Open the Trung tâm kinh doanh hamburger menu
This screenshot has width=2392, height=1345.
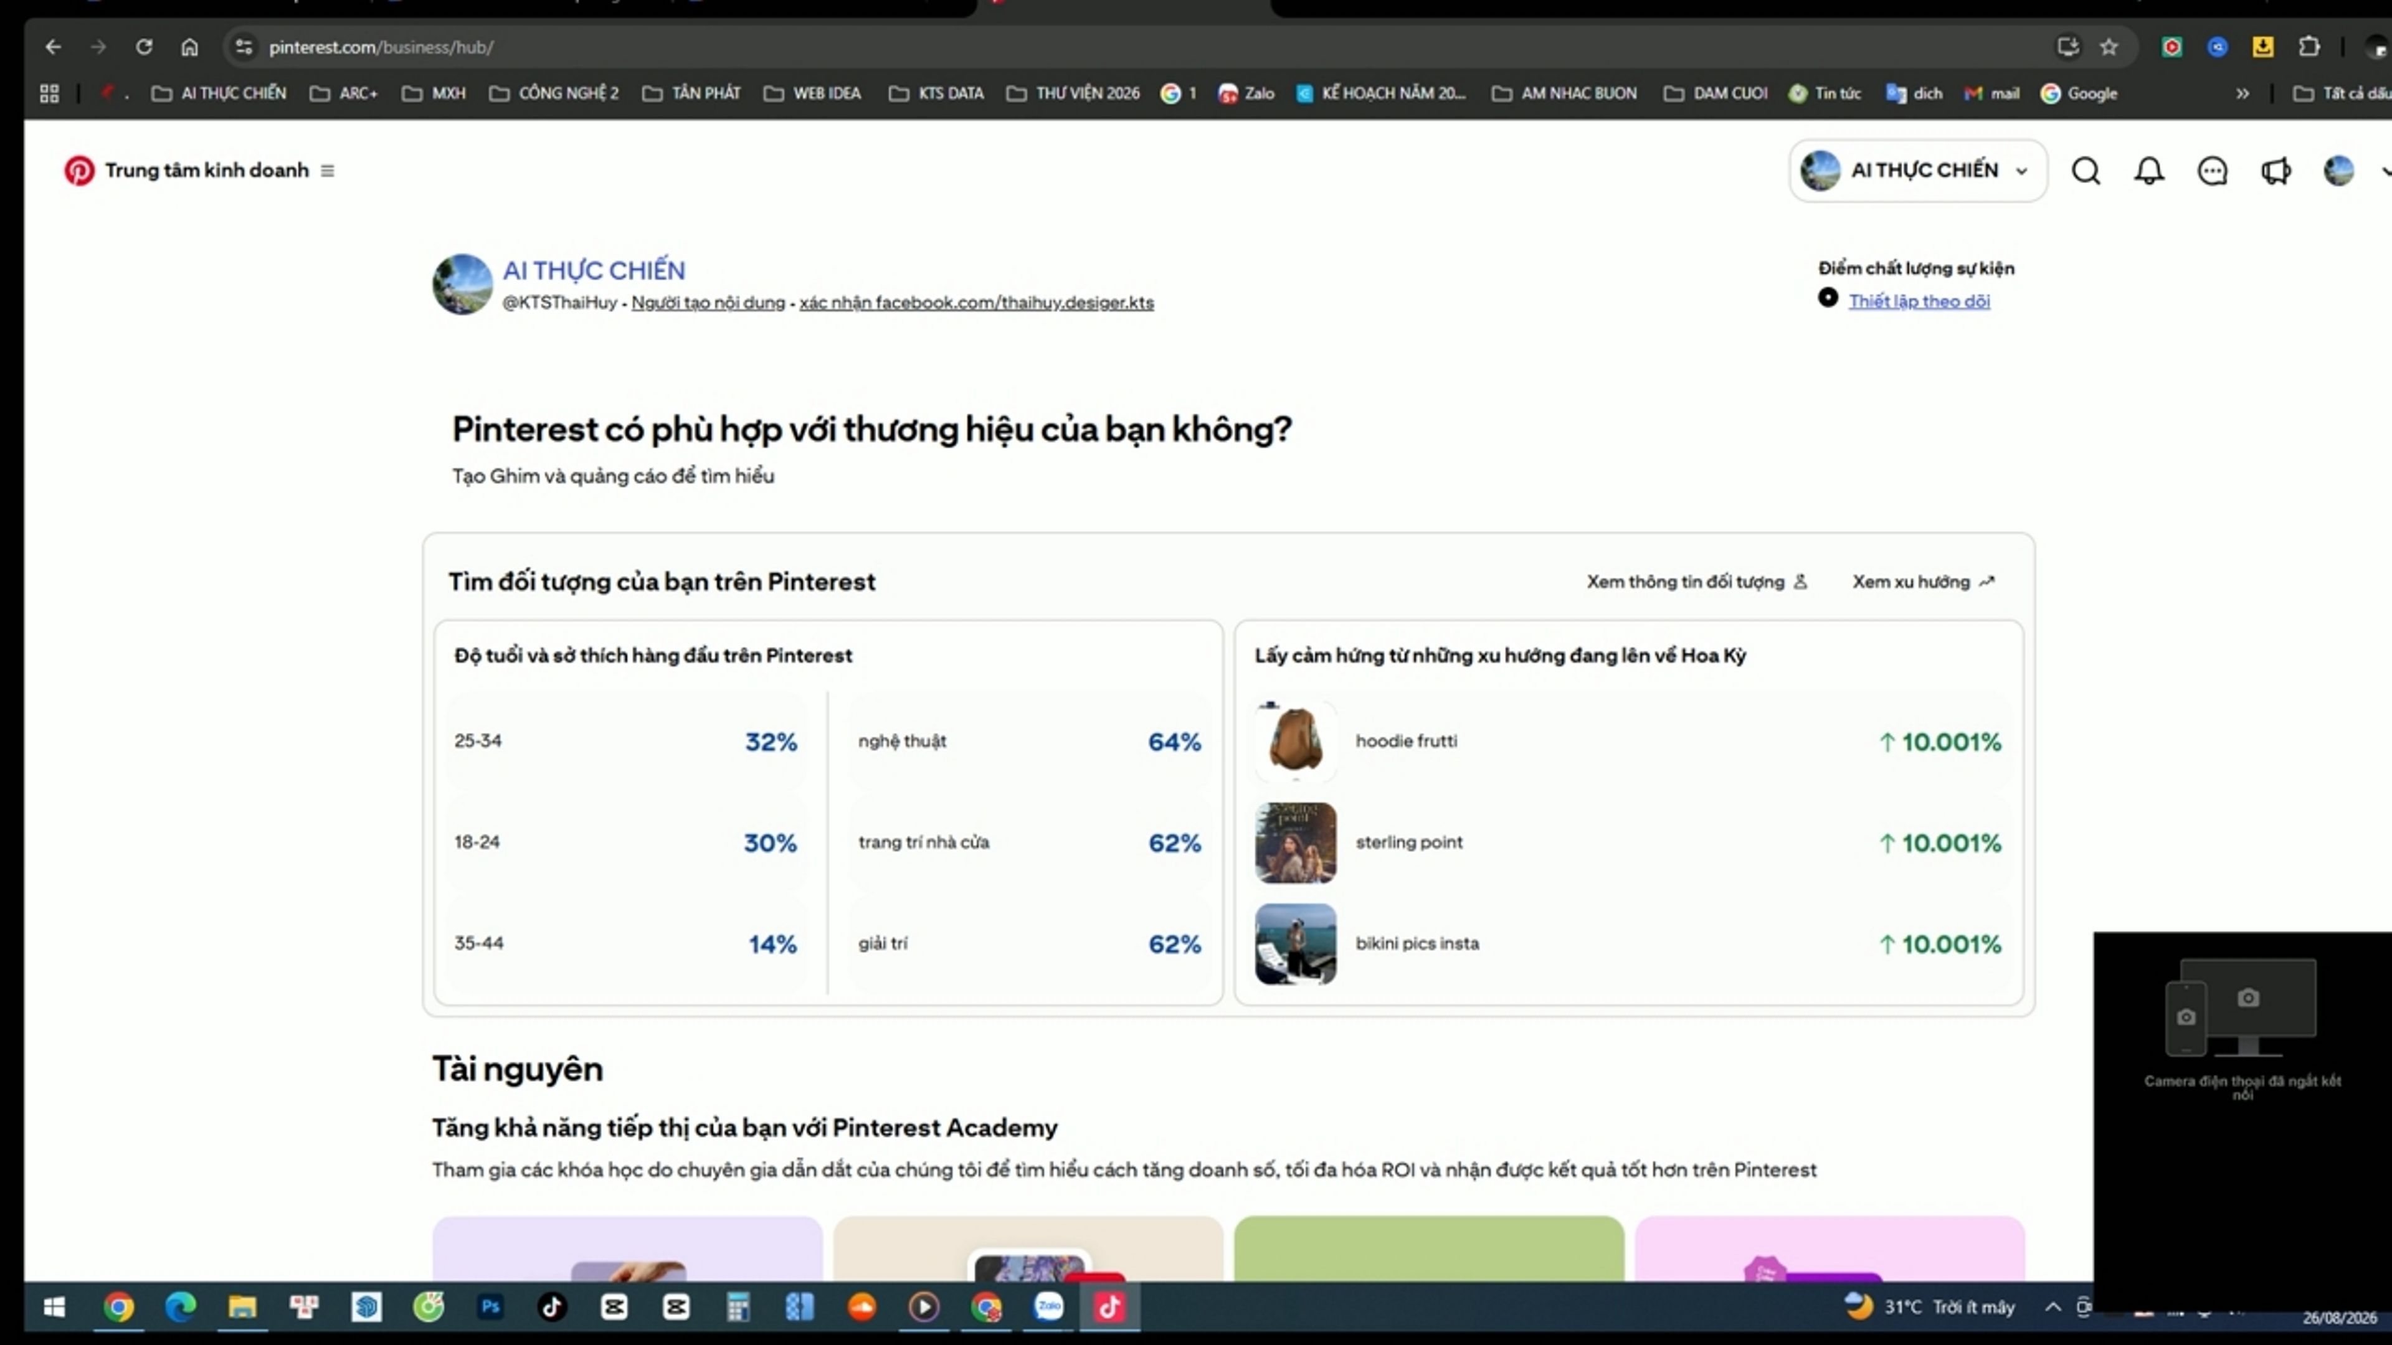[x=327, y=171]
